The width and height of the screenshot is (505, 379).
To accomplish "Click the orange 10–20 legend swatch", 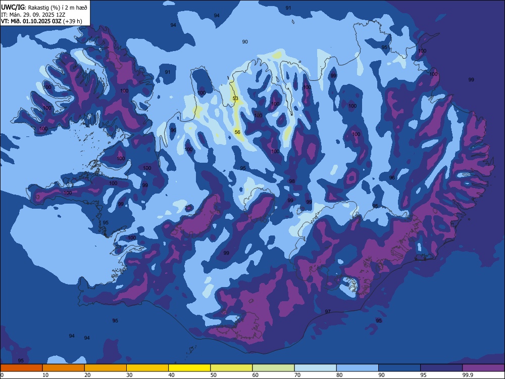I will pyautogui.click(x=64, y=368).
